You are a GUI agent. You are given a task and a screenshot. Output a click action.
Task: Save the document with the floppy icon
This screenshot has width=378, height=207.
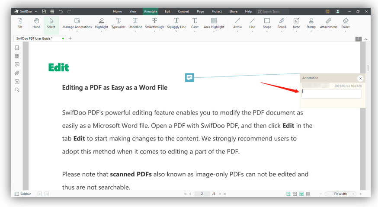(44, 11)
